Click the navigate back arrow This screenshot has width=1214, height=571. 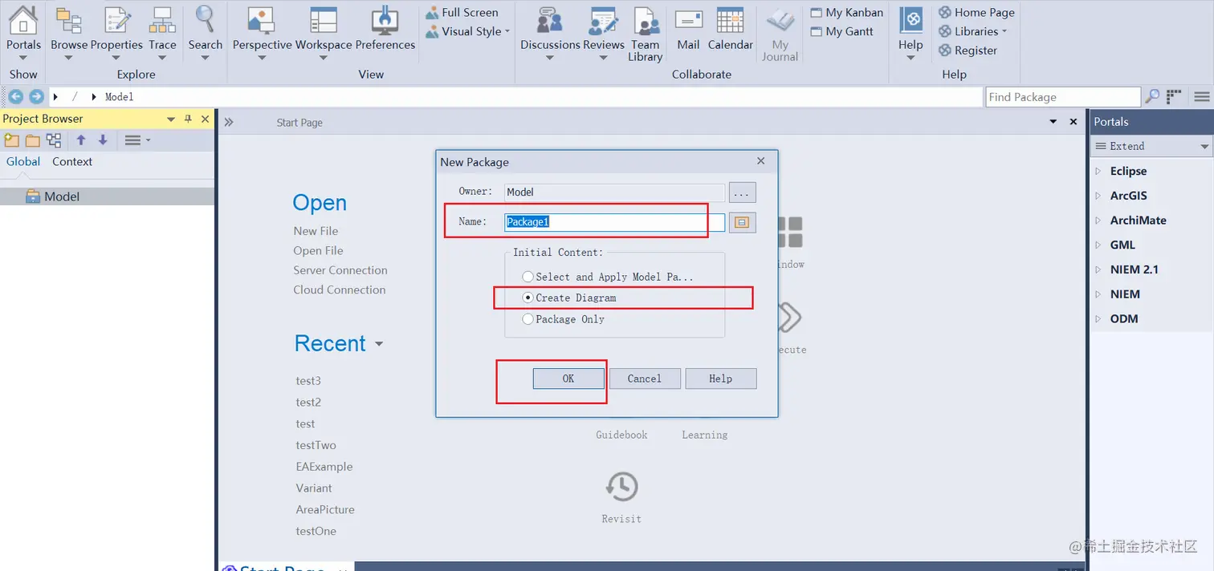tap(15, 96)
